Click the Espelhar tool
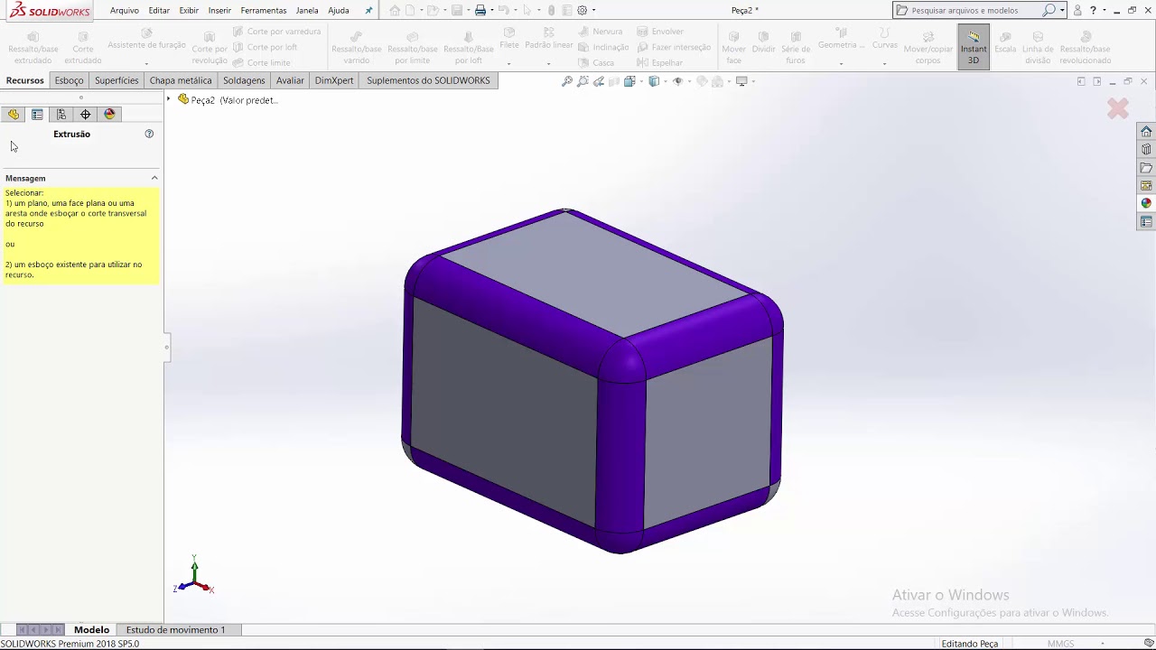The height and width of the screenshot is (650, 1156). [x=659, y=63]
